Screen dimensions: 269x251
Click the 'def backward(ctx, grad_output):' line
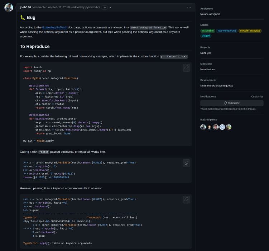[53, 119]
